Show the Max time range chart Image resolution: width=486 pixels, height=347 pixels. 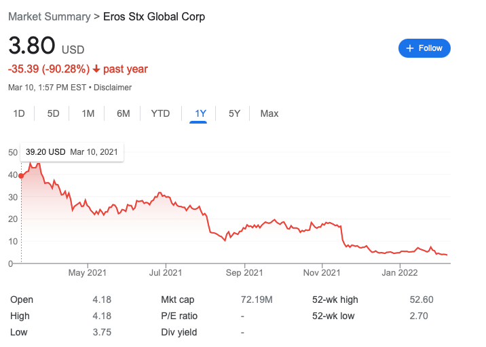[269, 113]
